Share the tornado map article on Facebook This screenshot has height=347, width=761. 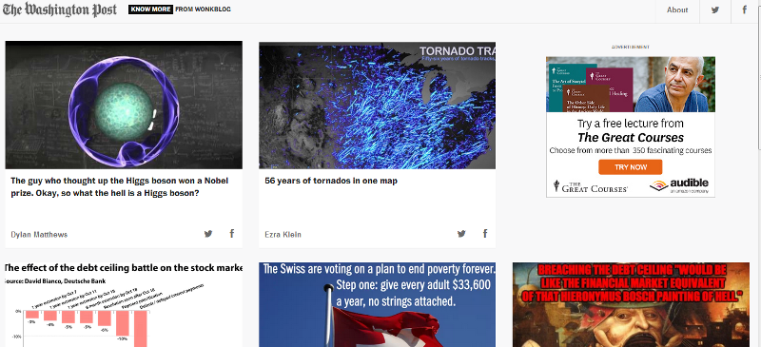click(x=485, y=234)
